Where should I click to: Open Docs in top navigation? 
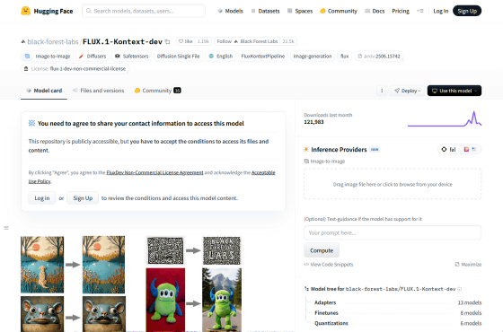375,11
